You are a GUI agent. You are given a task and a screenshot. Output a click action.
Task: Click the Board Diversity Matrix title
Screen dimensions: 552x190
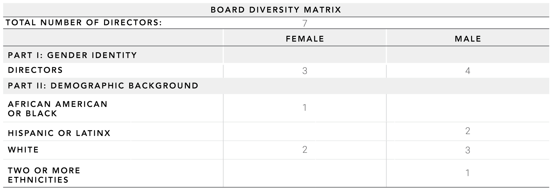(276, 10)
